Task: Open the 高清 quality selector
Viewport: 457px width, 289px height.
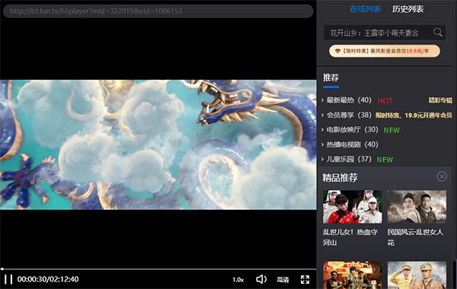Action: (x=283, y=280)
